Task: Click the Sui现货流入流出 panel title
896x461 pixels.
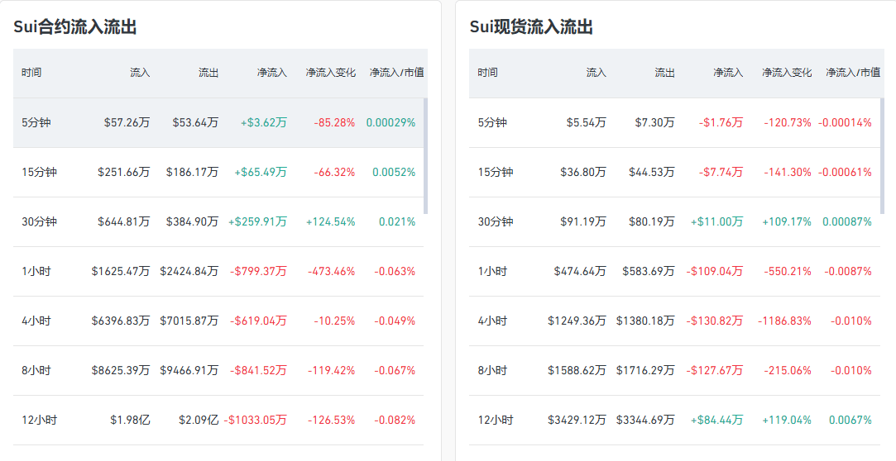Action: [x=531, y=27]
